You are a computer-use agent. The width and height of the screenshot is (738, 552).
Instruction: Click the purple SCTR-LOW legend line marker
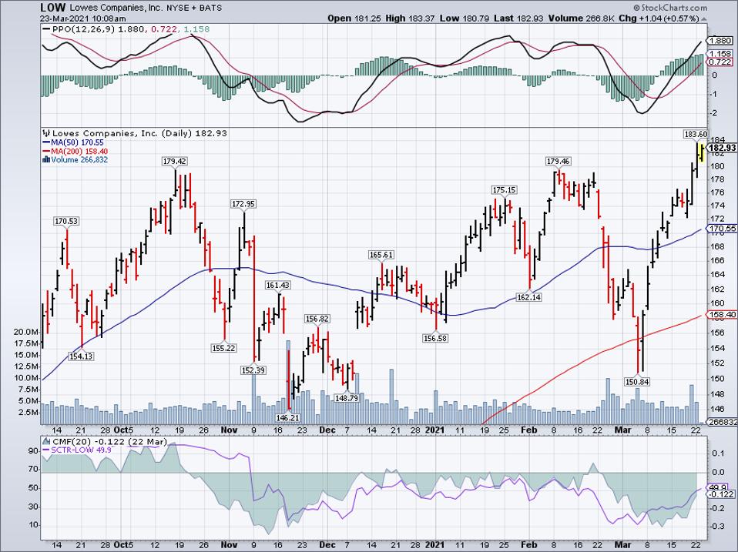46,450
